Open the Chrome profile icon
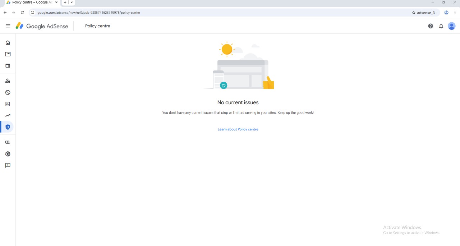 coord(446,13)
